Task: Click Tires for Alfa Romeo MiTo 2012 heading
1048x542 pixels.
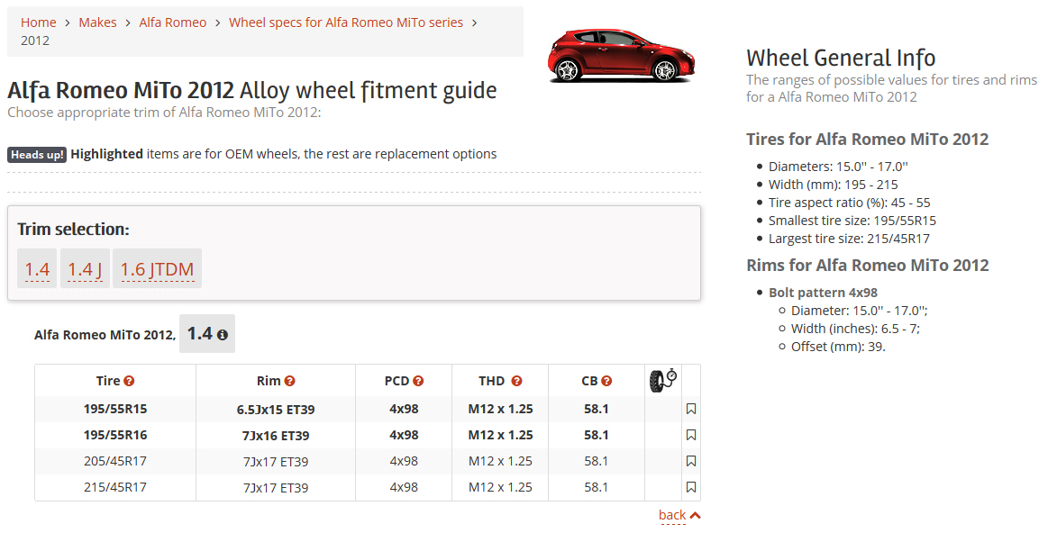Action: click(x=867, y=140)
